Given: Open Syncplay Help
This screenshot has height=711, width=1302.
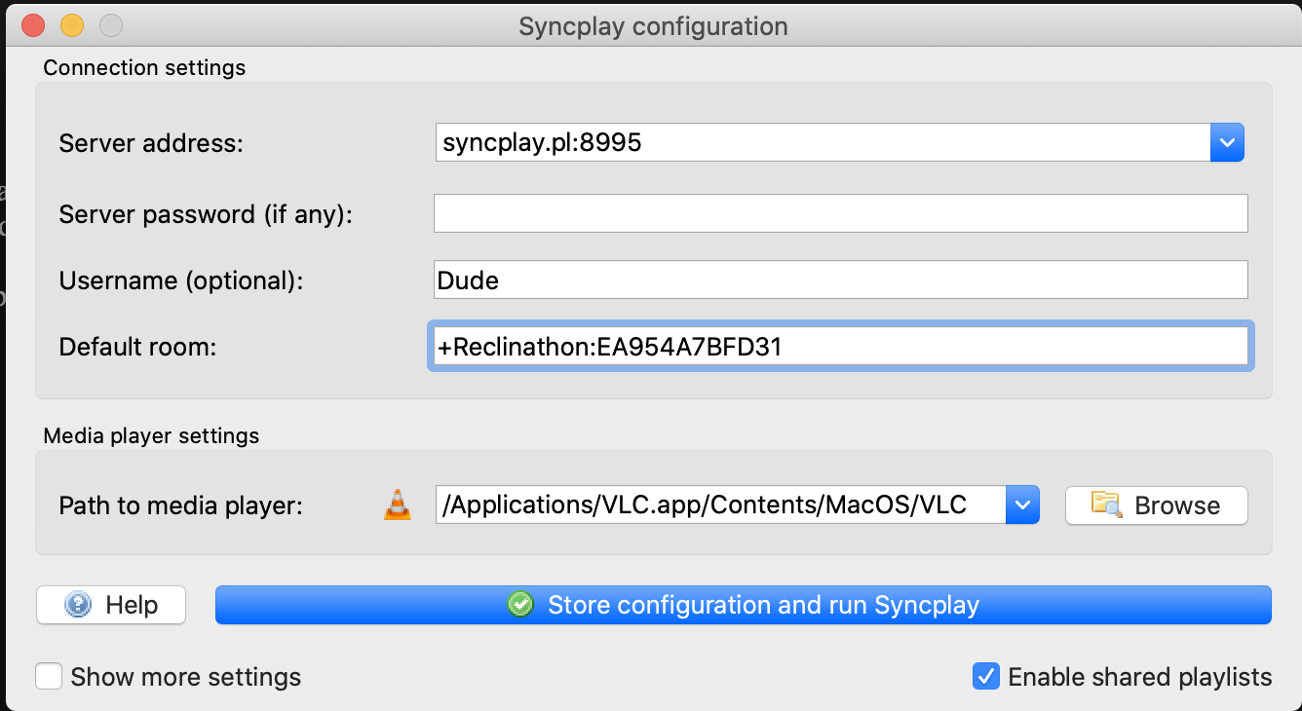Looking at the screenshot, I should coord(111,605).
